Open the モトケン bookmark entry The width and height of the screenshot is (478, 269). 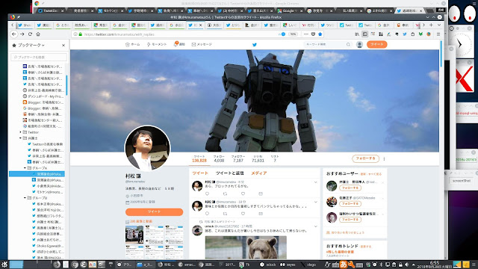tap(47, 192)
